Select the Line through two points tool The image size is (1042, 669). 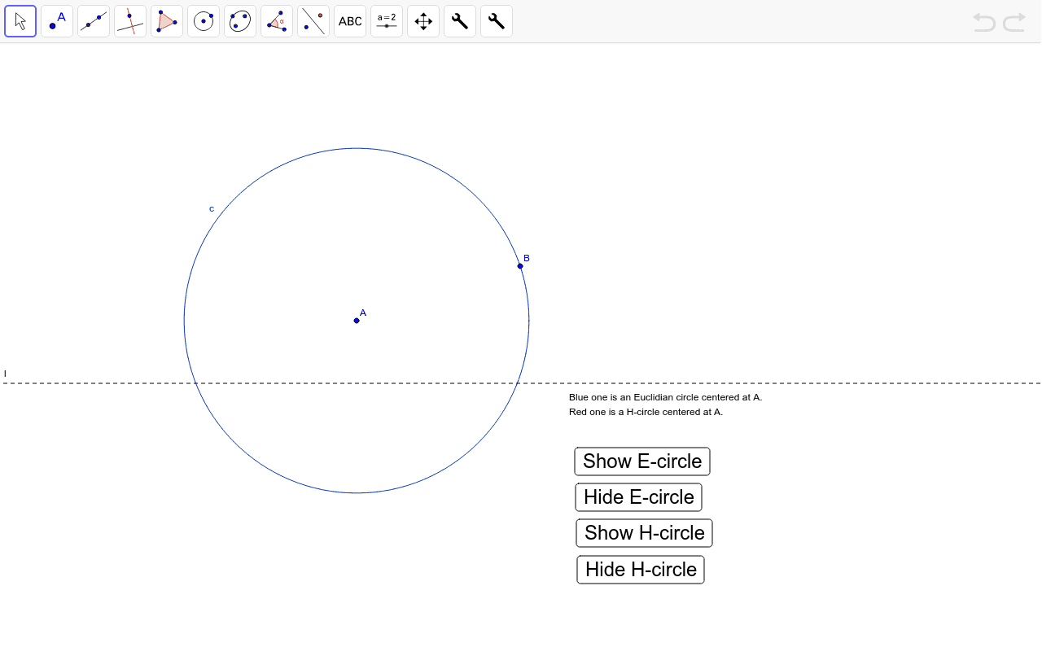94,21
